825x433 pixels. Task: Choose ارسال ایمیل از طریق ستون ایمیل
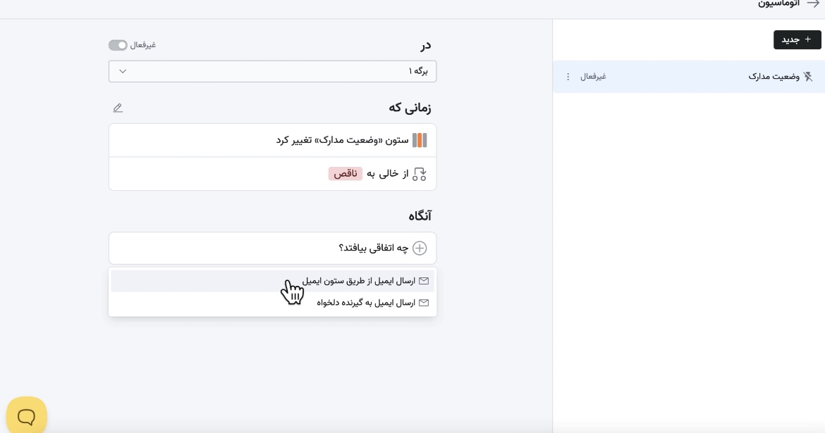(x=359, y=281)
